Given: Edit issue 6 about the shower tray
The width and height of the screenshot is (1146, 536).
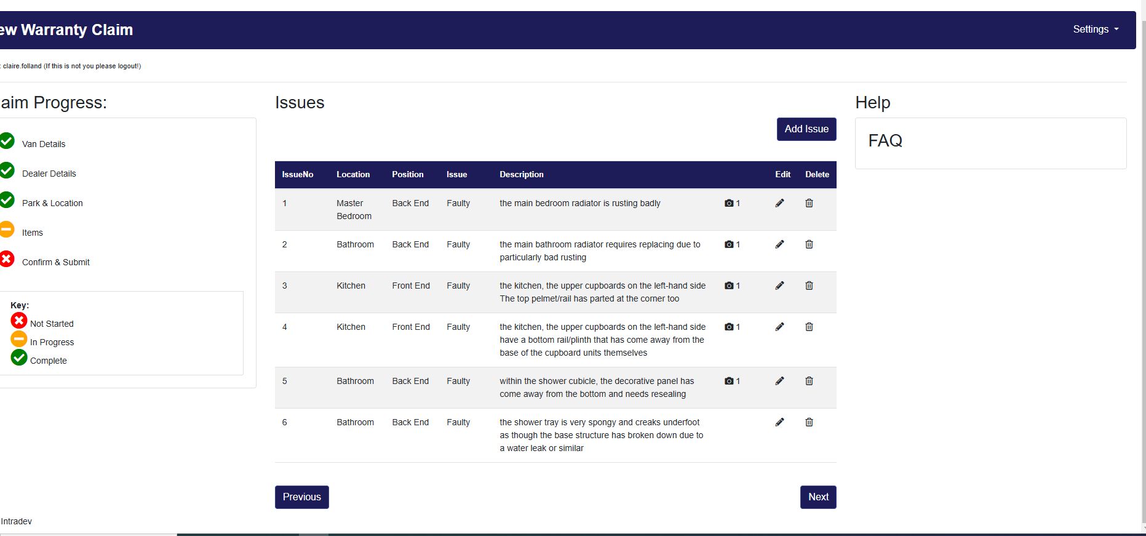Looking at the screenshot, I should point(779,422).
